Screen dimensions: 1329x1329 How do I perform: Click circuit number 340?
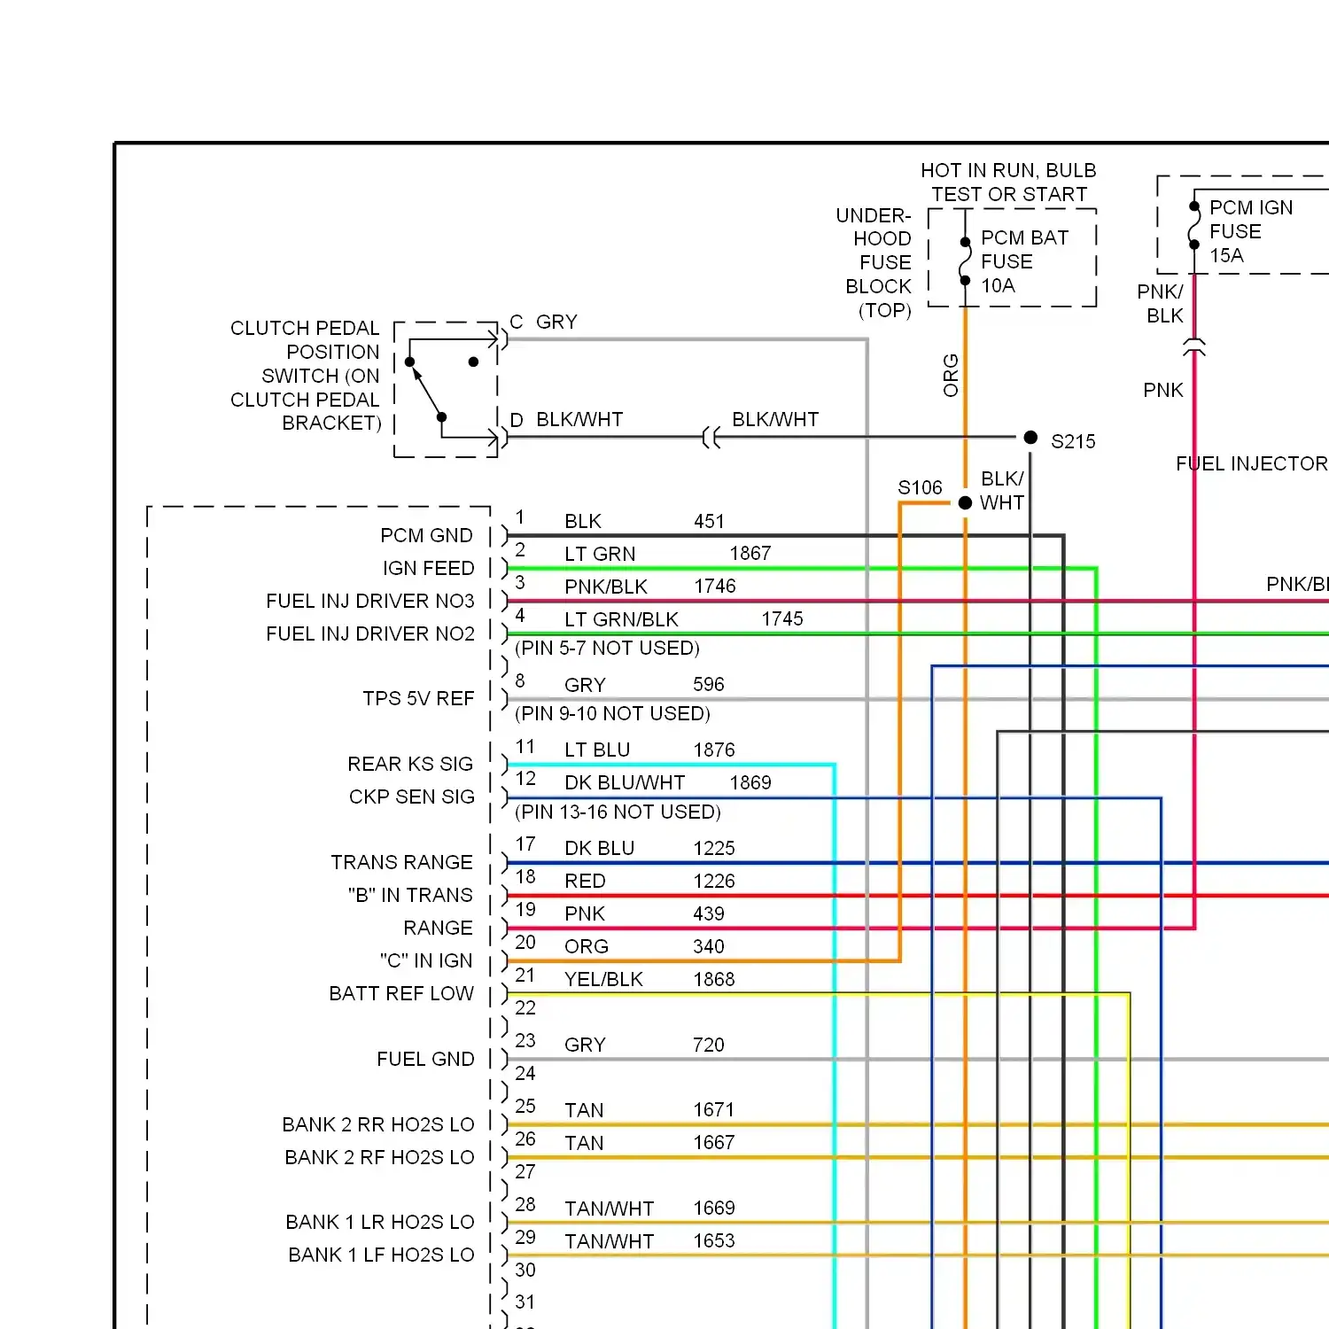point(709,946)
